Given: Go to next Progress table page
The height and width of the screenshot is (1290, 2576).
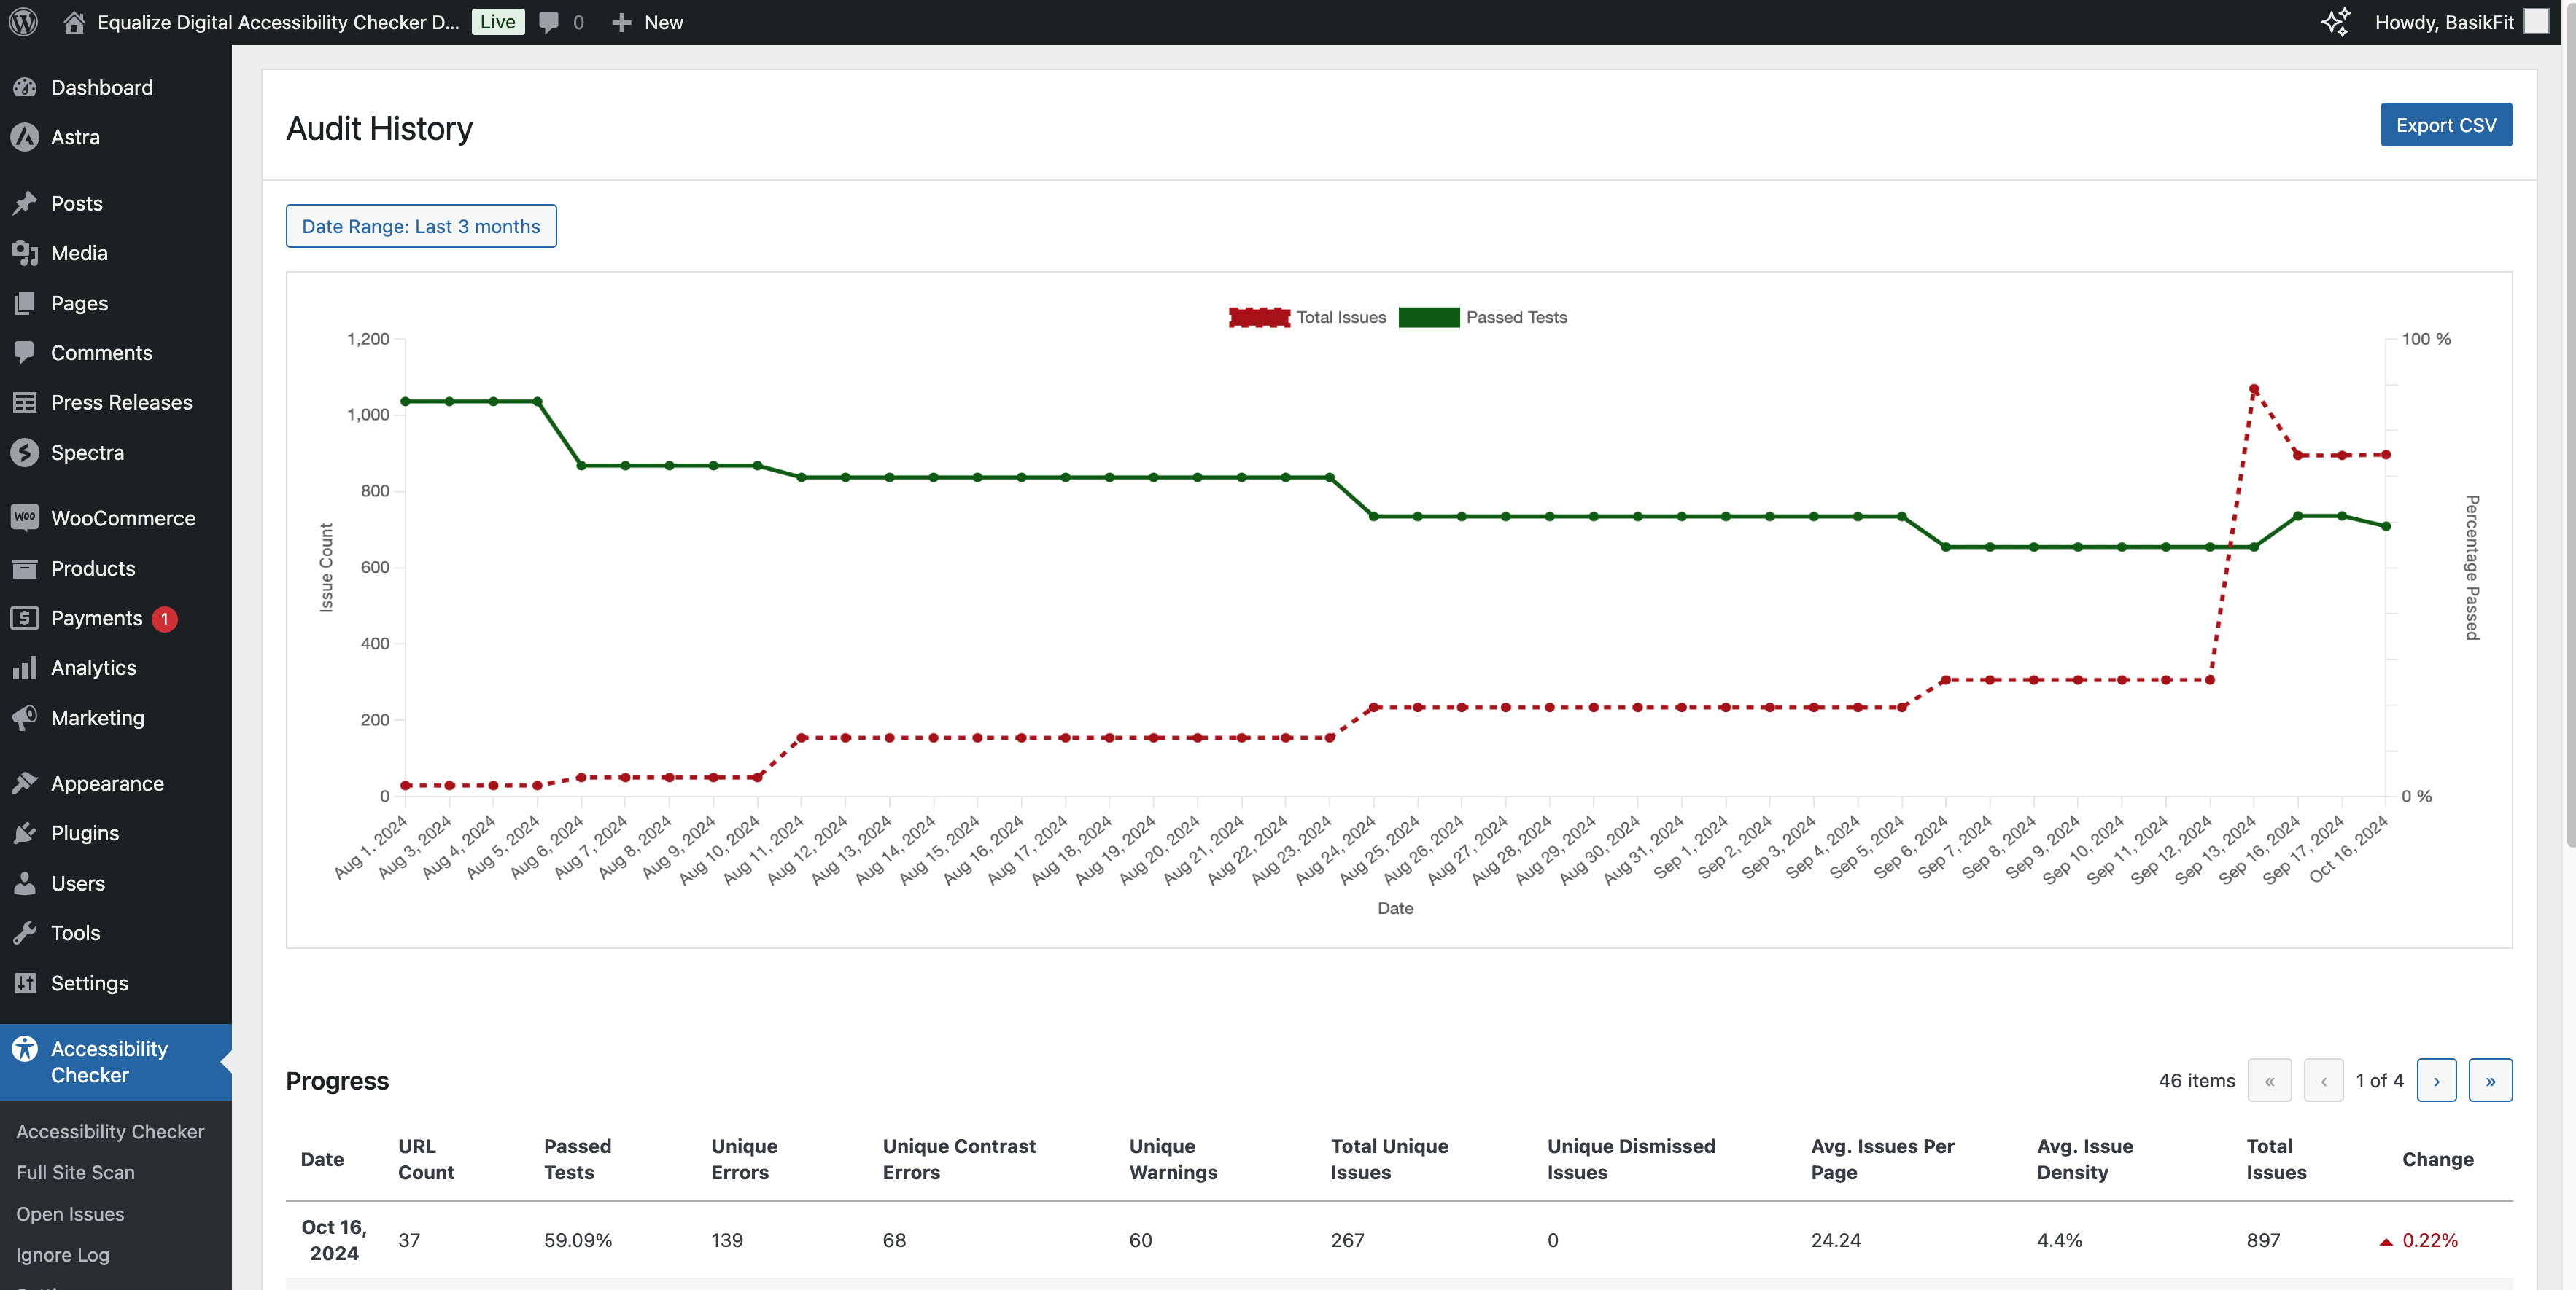Looking at the screenshot, I should (x=2436, y=1080).
